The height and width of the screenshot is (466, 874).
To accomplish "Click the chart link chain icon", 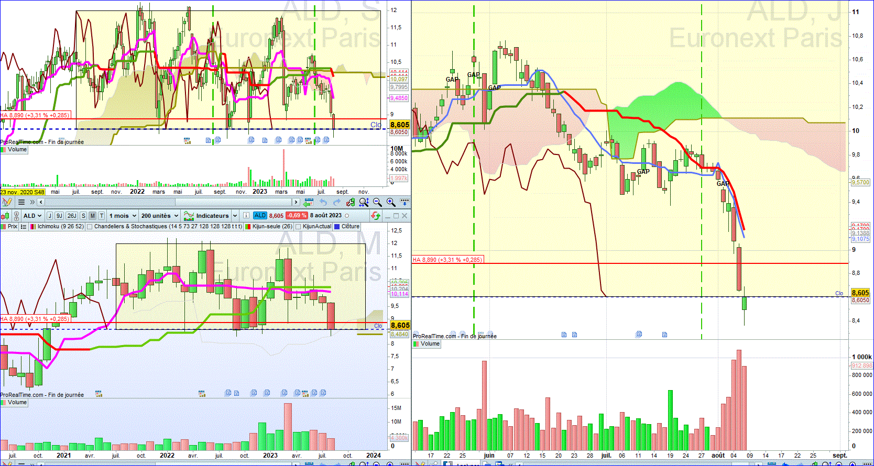I will (16, 216).
